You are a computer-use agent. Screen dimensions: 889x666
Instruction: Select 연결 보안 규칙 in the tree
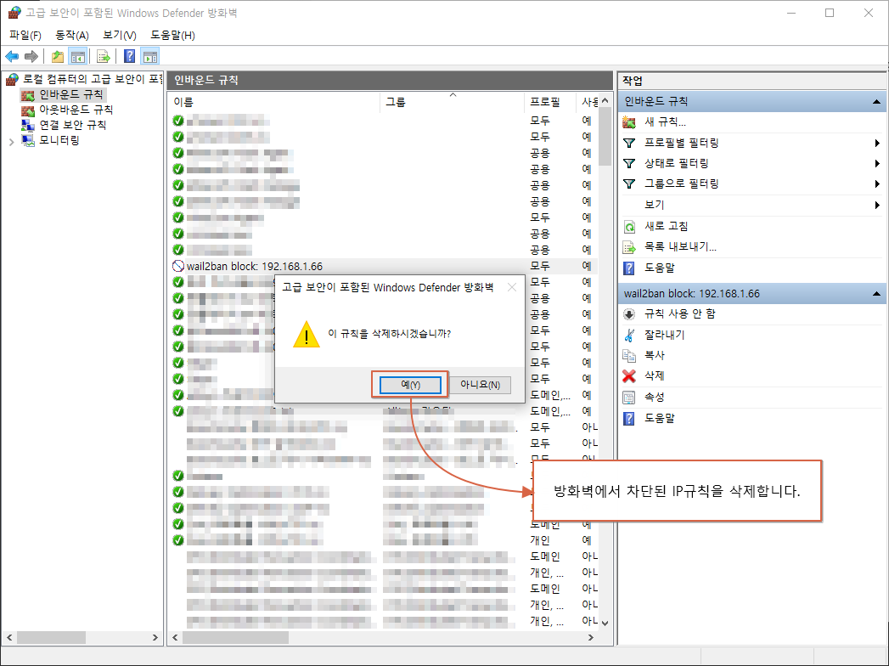(72, 125)
